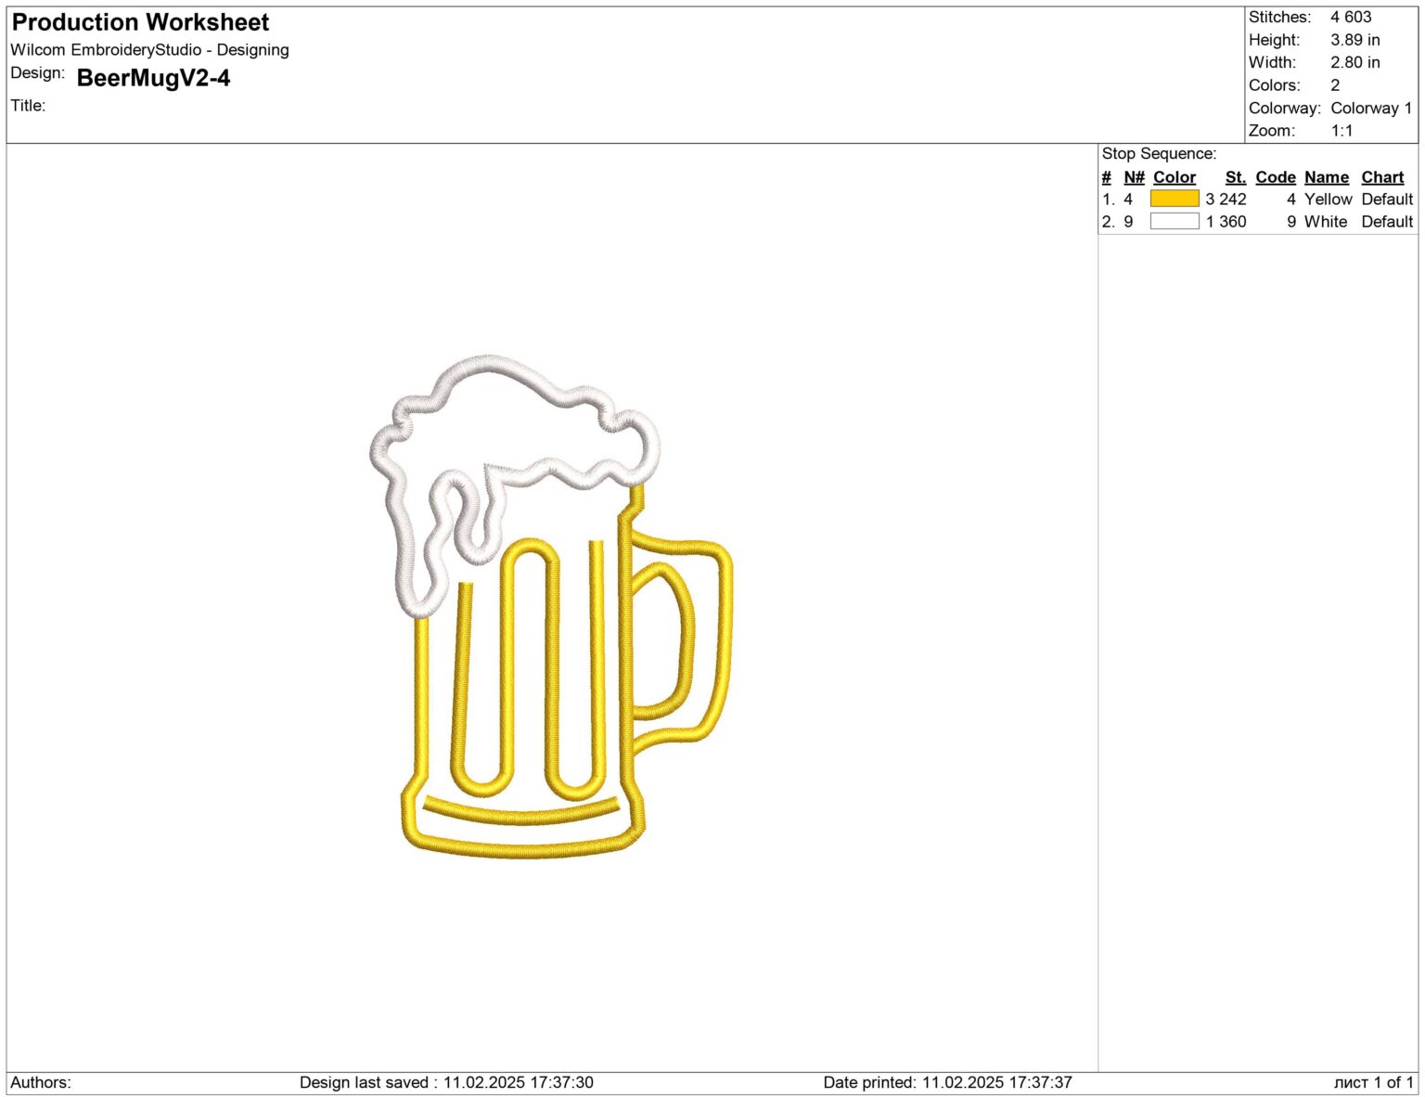Click the Title field
The image size is (1425, 1097).
(x=27, y=105)
